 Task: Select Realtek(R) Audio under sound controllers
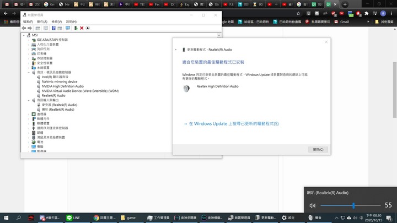click(x=53, y=96)
